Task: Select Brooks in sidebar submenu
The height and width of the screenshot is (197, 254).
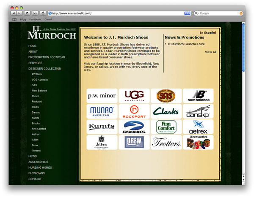Action: [x=36, y=123]
